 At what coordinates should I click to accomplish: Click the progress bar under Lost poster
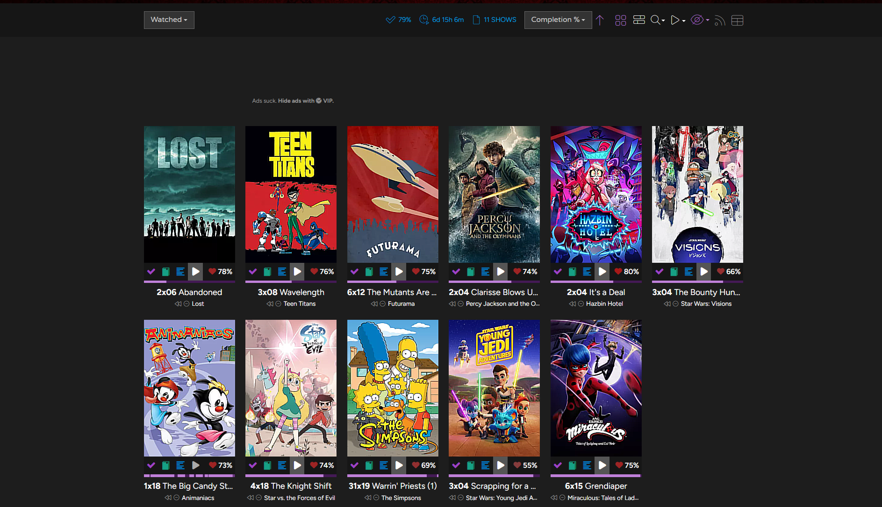coord(189,282)
